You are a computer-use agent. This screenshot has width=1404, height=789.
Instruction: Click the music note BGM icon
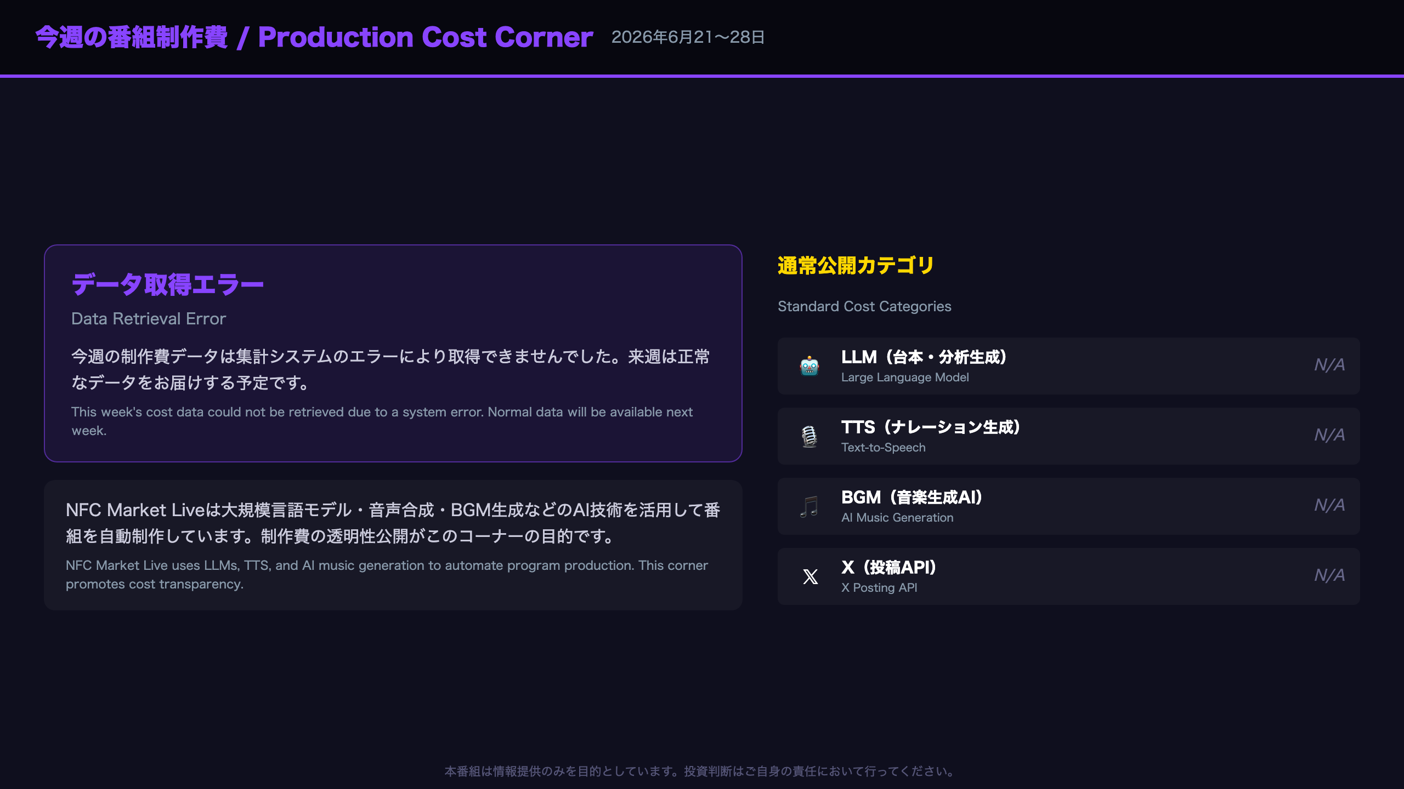pos(809,506)
